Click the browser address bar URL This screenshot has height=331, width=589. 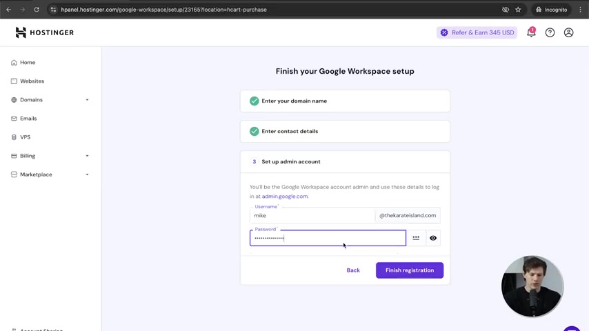pos(163,10)
